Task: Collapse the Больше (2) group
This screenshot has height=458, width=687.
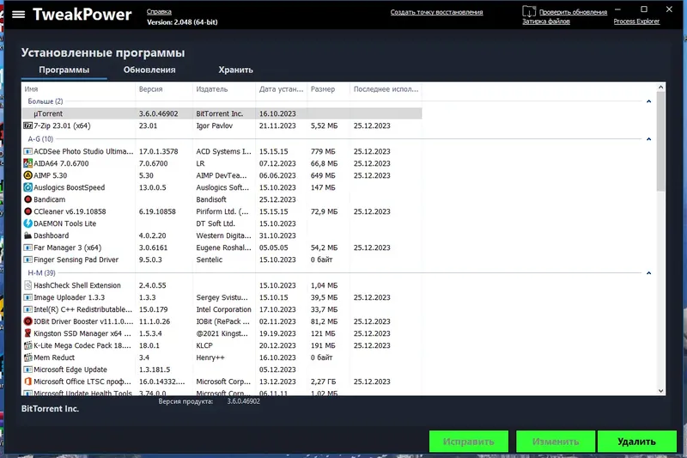Action: click(649, 101)
